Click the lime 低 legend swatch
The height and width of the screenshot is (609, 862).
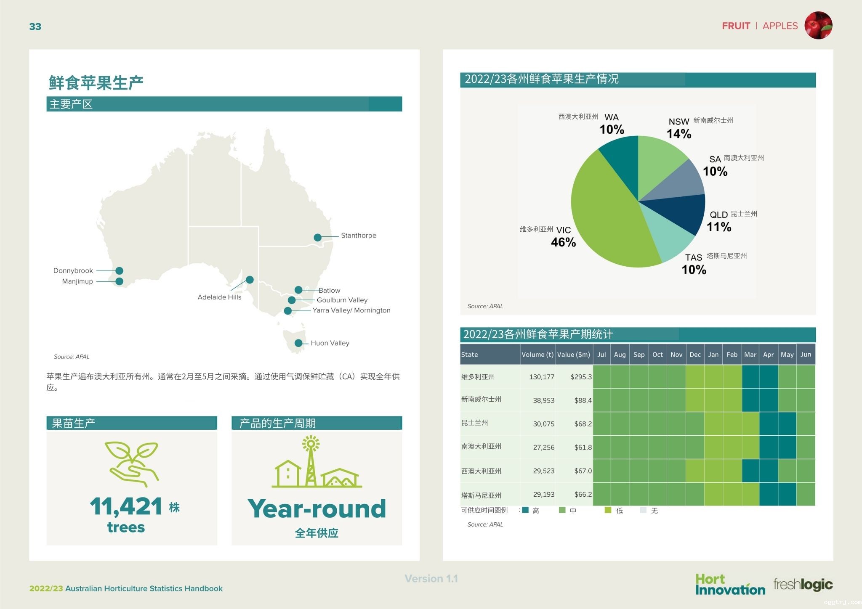coord(607,510)
